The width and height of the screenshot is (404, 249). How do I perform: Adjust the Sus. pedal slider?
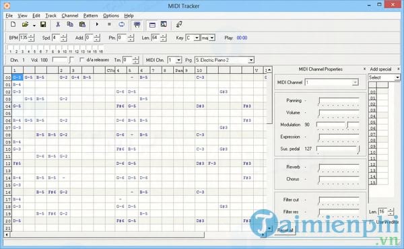(x=338, y=149)
